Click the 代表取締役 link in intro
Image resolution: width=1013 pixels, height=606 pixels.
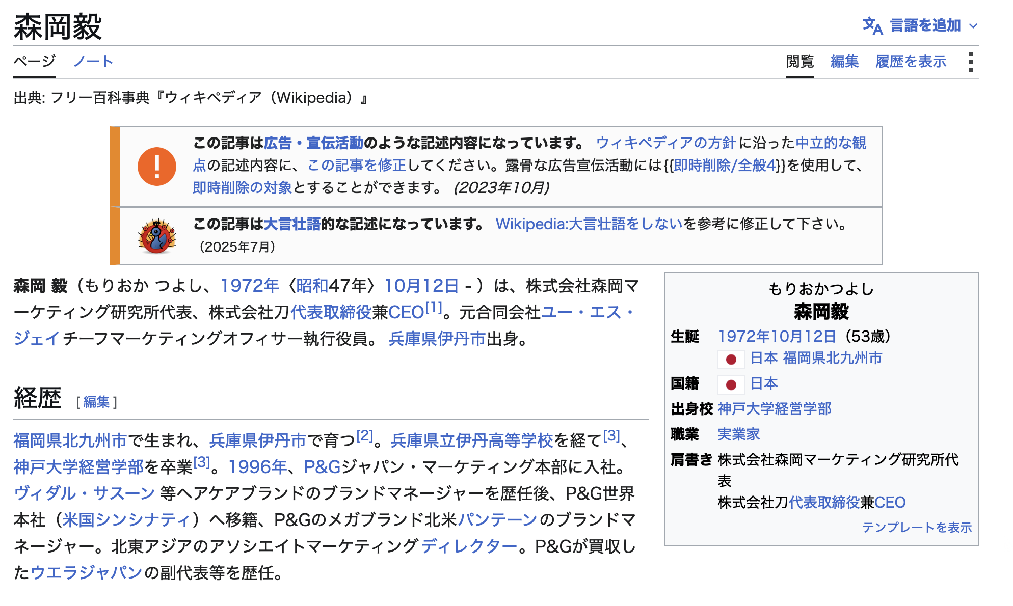(331, 312)
